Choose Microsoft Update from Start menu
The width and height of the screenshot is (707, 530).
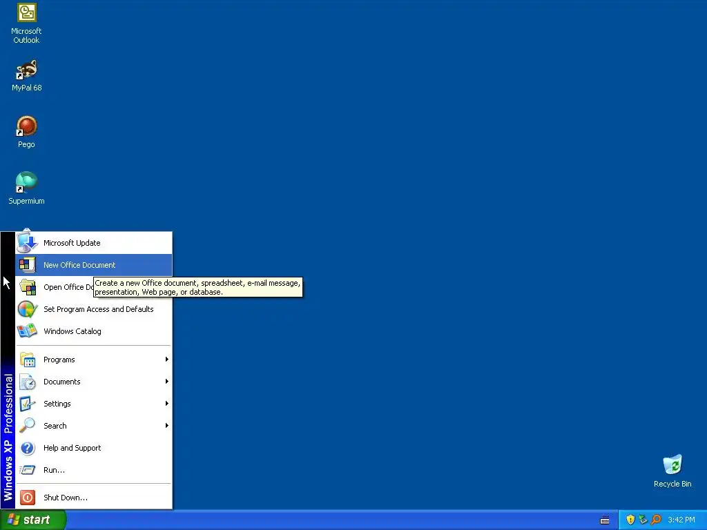pos(94,243)
